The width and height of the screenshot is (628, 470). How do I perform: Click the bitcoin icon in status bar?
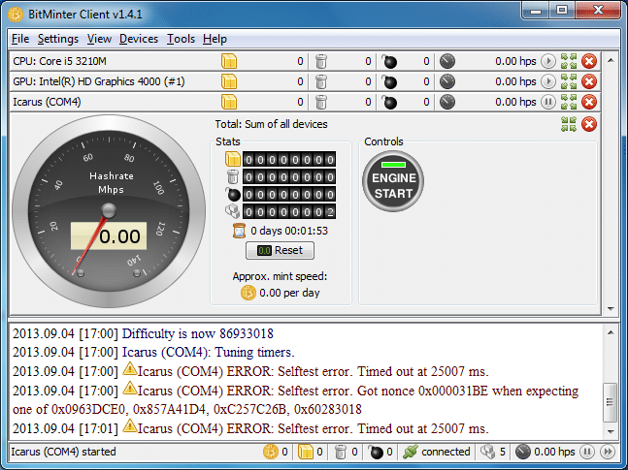coord(271,452)
